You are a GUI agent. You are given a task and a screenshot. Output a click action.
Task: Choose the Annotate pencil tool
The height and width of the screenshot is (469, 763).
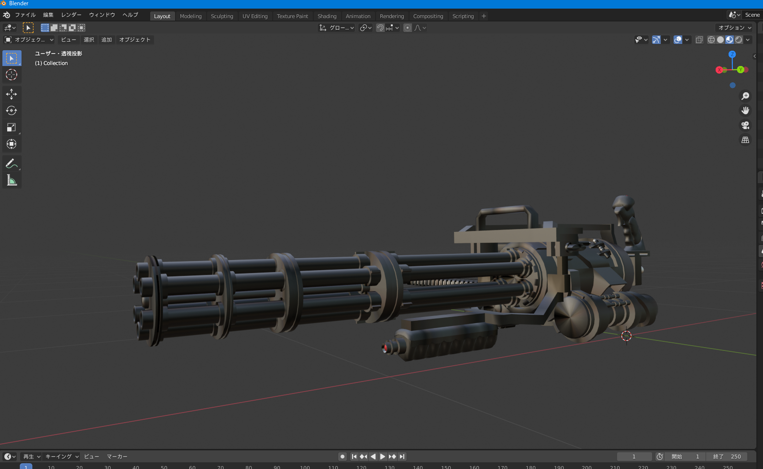pos(11,164)
